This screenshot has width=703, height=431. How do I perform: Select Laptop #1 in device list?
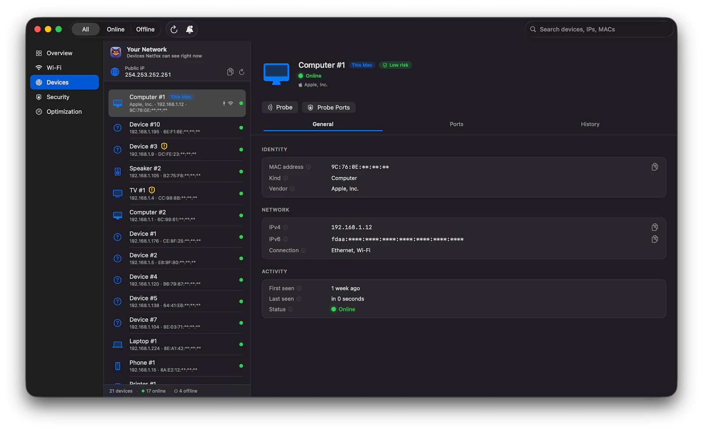click(177, 345)
